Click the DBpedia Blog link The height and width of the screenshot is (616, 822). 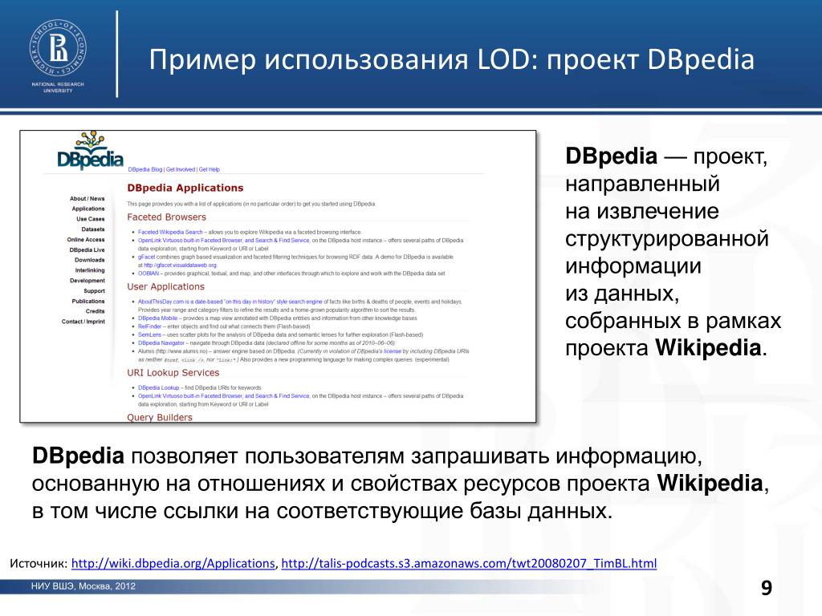click(145, 170)
